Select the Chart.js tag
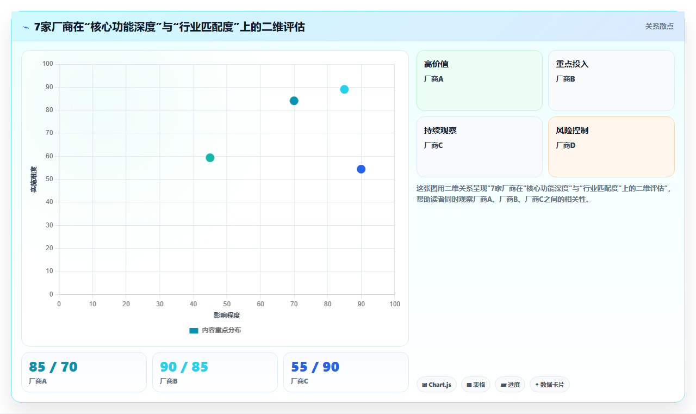 (x=437, y=385)
